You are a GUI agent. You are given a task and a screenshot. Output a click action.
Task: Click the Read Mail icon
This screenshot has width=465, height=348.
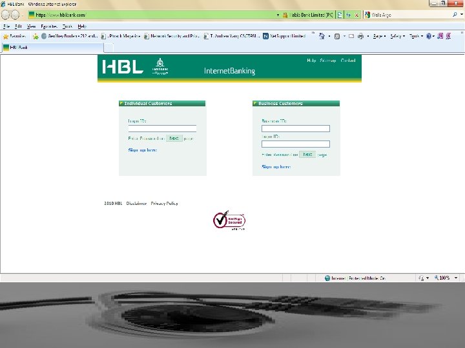point(351,36)
